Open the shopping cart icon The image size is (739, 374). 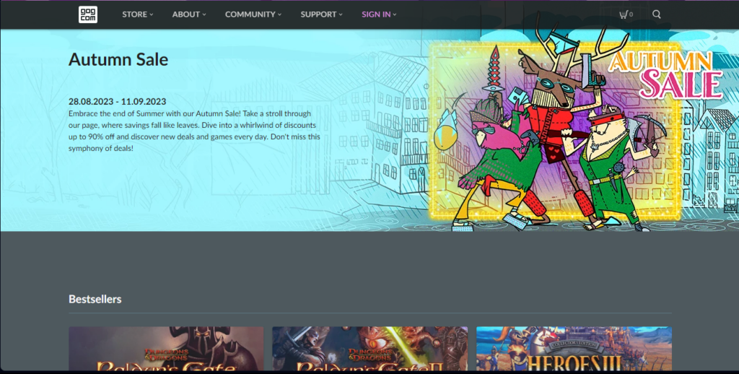pyautogui.click(x=623, y=14)
